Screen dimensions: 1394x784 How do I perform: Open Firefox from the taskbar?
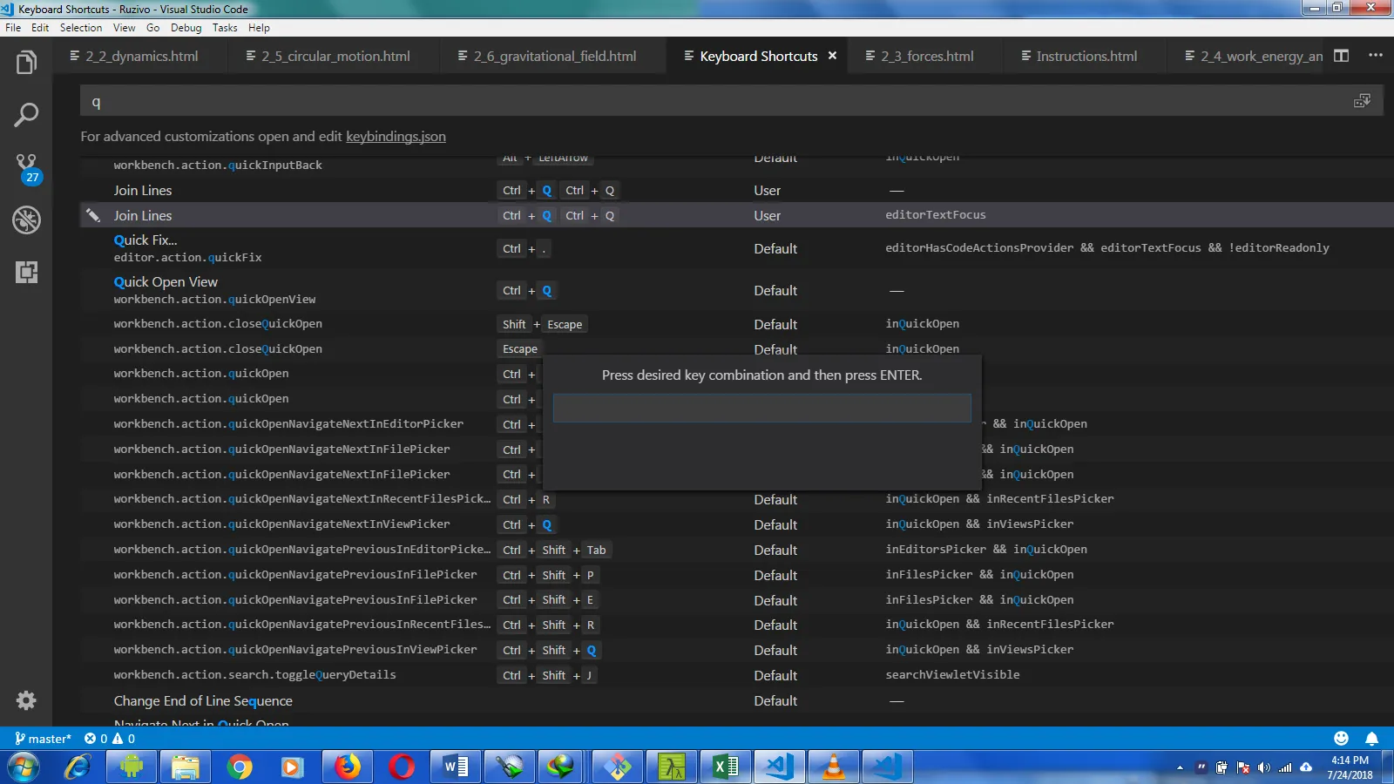pos(347,767)
